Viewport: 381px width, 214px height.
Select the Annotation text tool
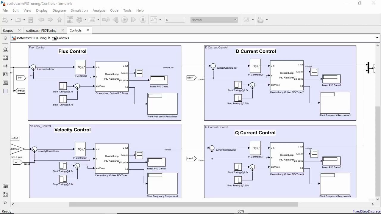click(x=5, y=74)
